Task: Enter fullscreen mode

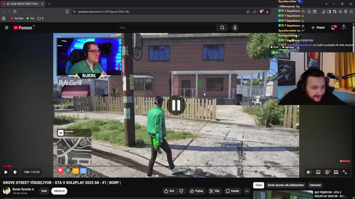Action: [x=345, y=172]
